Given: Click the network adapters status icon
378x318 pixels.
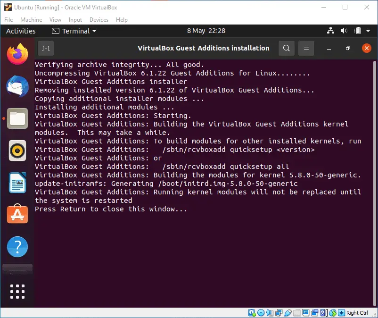Looking at the screenshot, I should [x=279, y=313].
